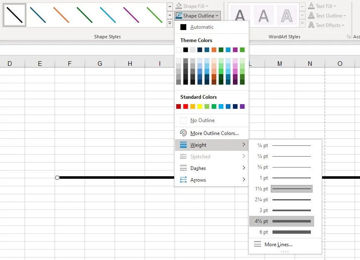The width and height of the screenshot is (360, 260).
Task: Select the third outlined WordArt style
Action: tap(287, 16)
